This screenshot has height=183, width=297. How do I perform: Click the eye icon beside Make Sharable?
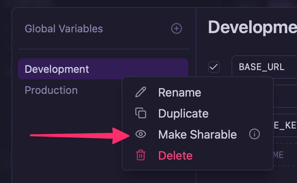pos(141,134)
